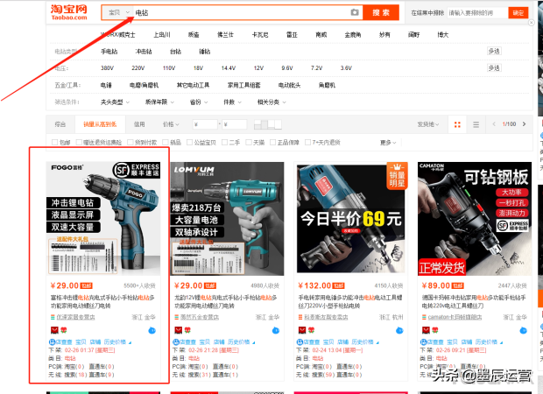Click 多选 in the drill type row
The width and height of the screenshot is (543, 394).
(494, 52)
